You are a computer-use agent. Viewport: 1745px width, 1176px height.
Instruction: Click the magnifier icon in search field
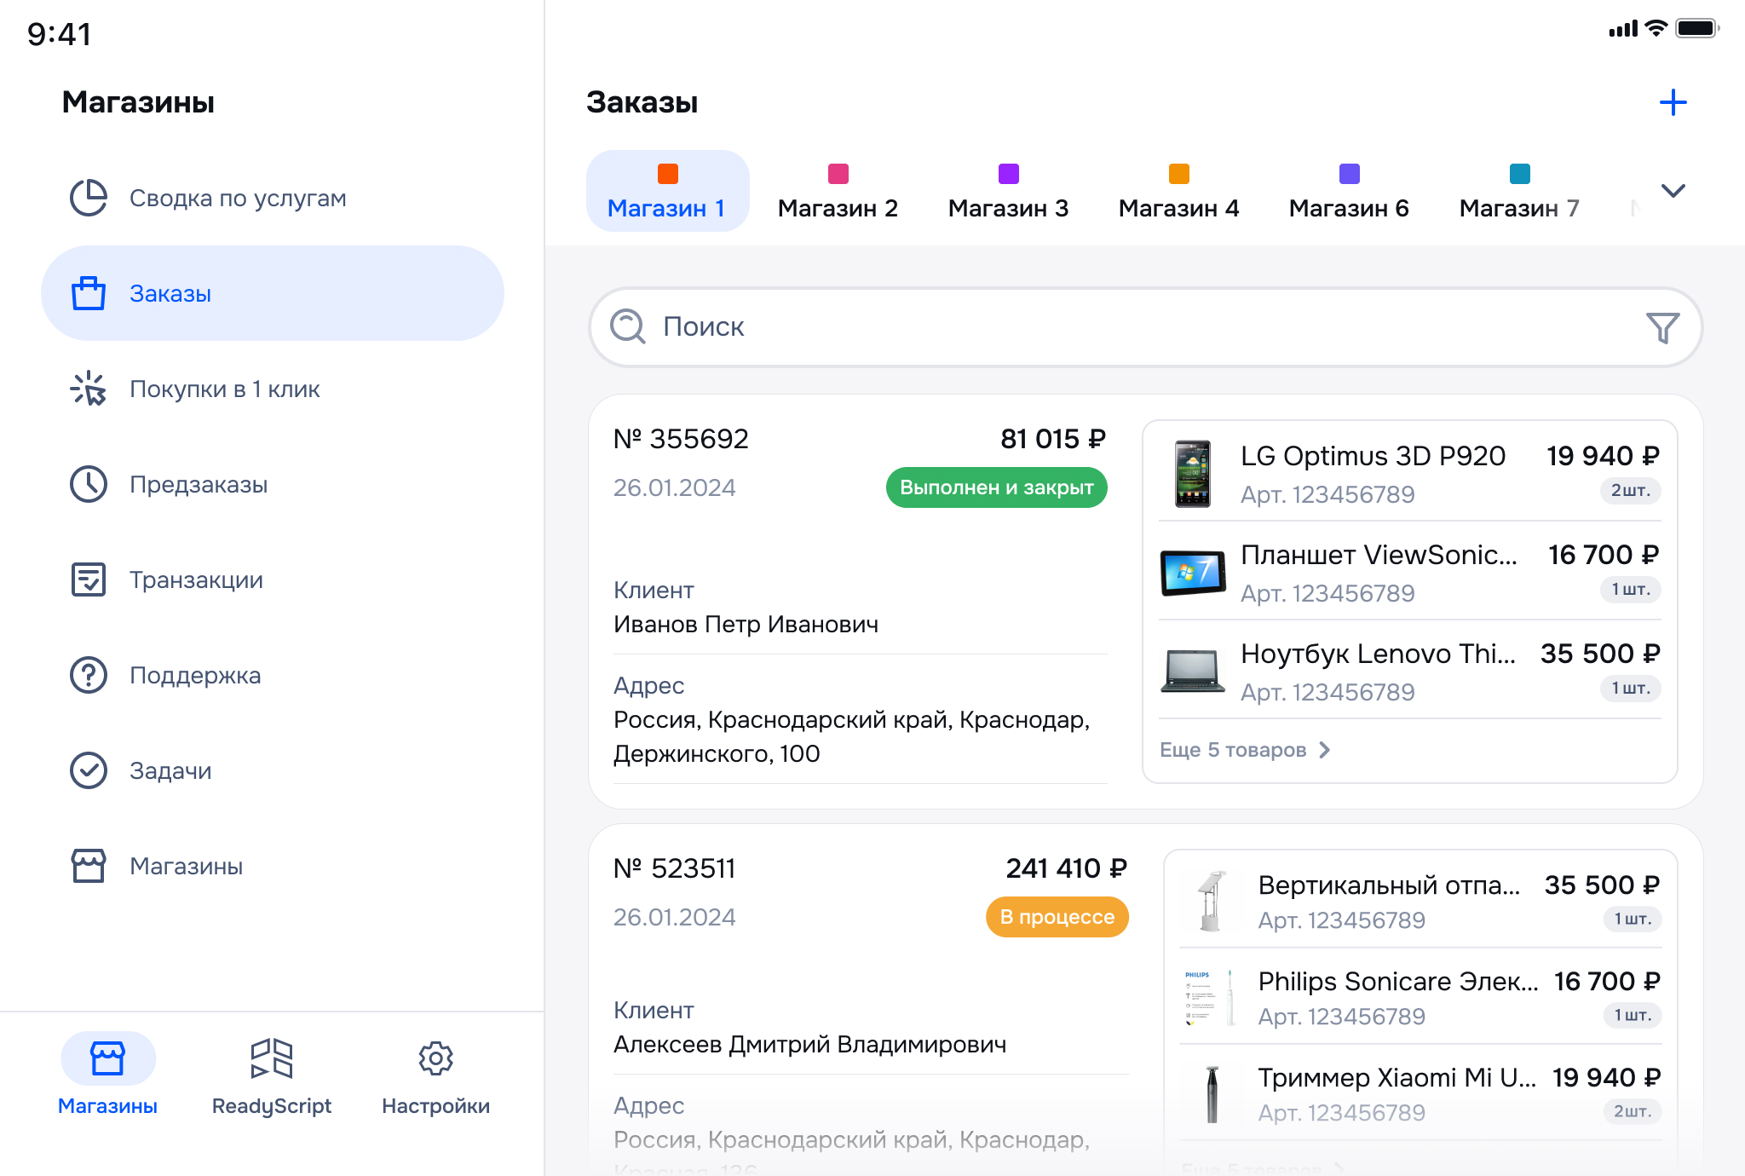point(629,326)
